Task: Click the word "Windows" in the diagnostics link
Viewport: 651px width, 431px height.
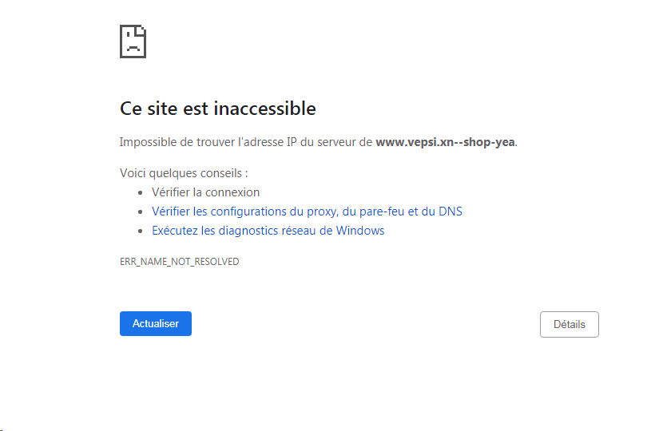Action: (x=360, y=231)
